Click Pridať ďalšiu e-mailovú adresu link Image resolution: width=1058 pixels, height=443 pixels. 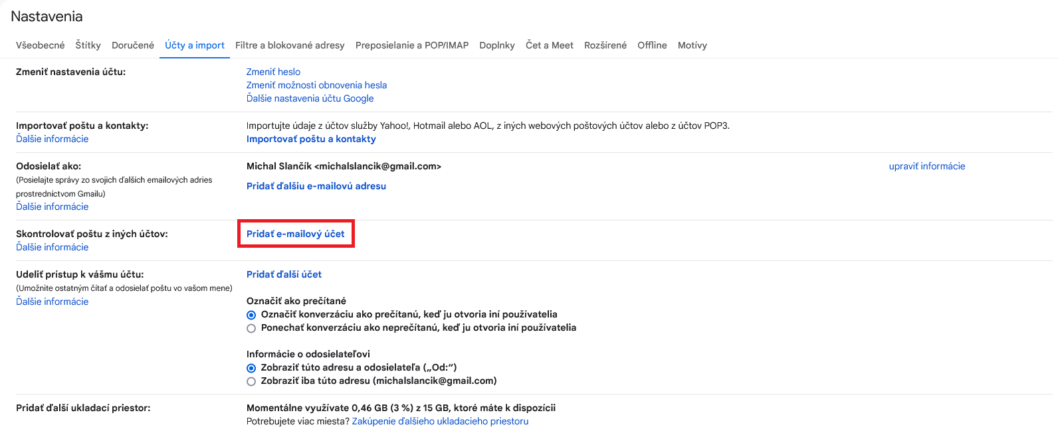click(x=316, y=186)
